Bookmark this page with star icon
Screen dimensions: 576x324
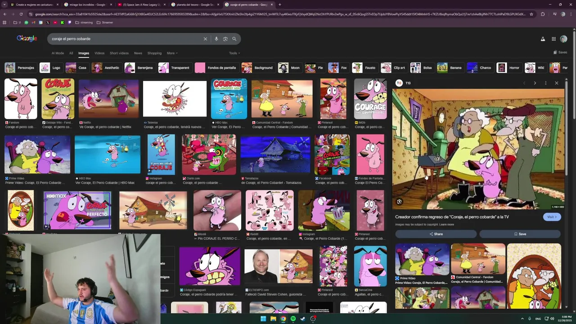[531, 14]
